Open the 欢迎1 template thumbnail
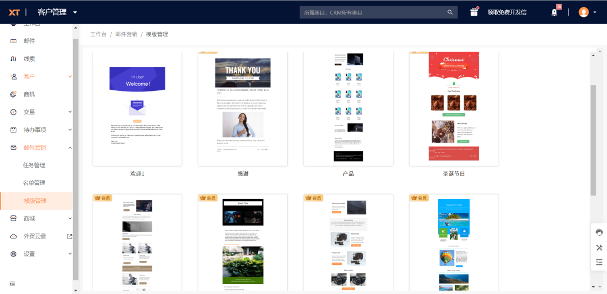 pos(138,108)
